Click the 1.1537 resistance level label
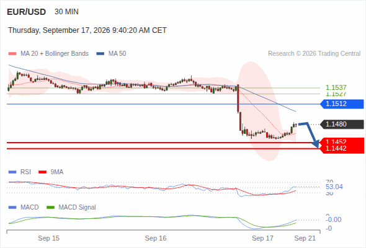 point(336,87)
